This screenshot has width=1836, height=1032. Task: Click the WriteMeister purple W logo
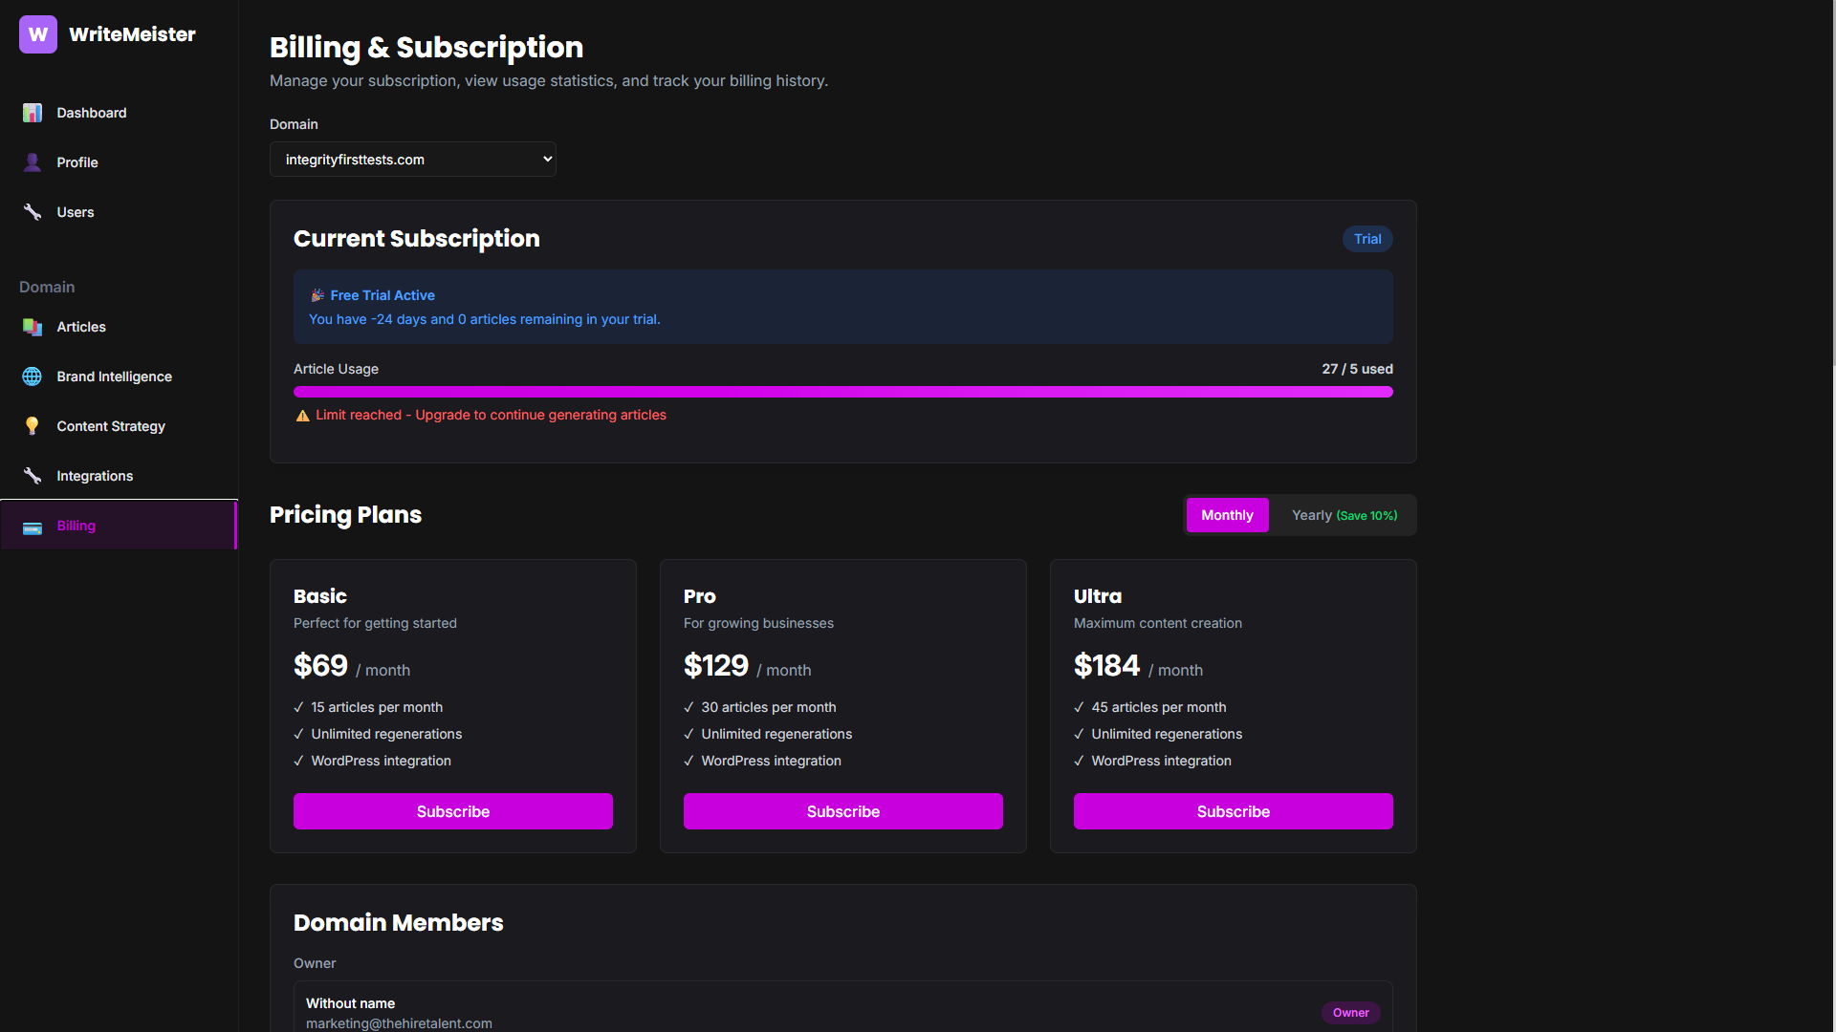point(38,34)
